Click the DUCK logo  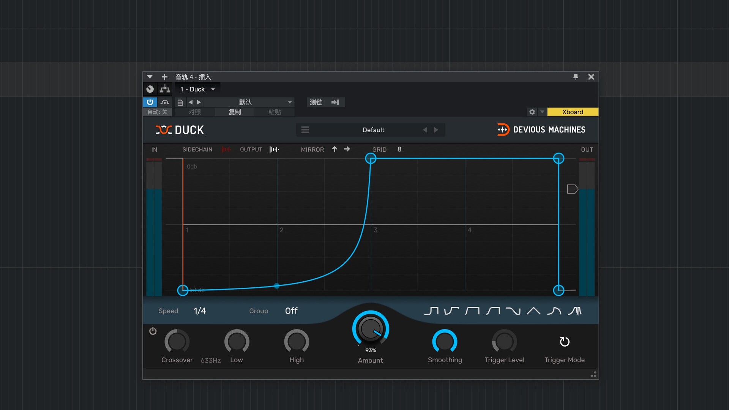pos(180,130)
